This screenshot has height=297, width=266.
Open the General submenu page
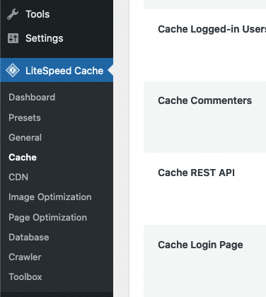25,137
